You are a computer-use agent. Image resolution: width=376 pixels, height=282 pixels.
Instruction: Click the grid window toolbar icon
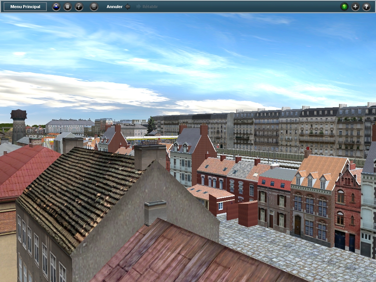pyautogui.click(x=94, y=7)
